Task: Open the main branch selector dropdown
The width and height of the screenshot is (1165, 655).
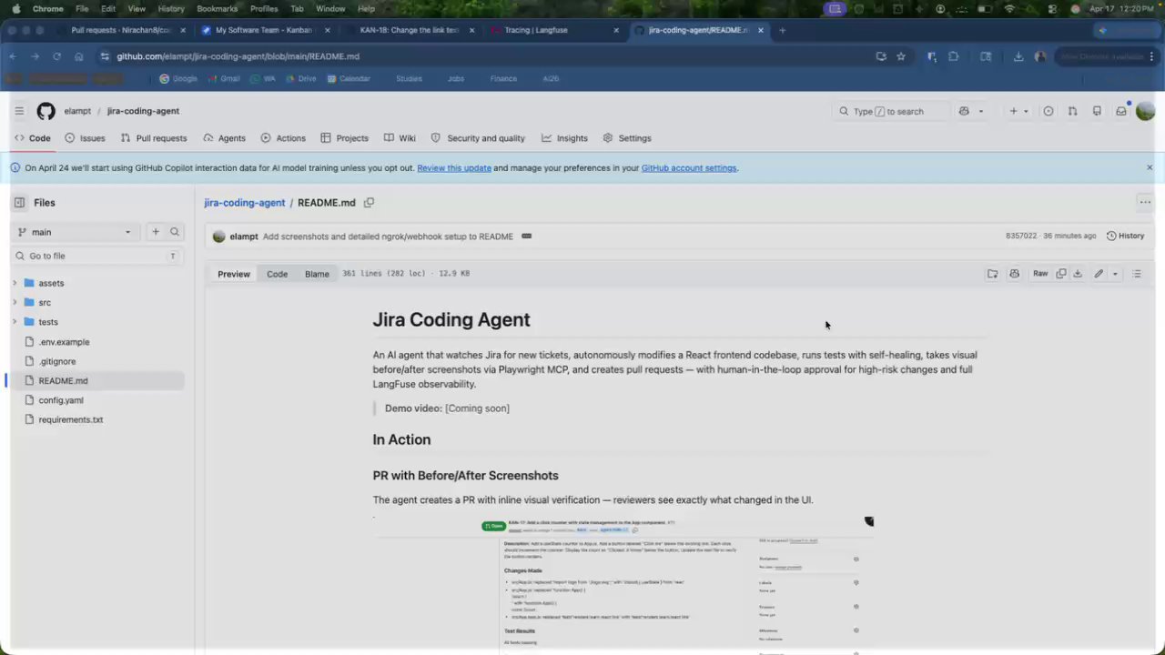Action: [x=75, y=232]
